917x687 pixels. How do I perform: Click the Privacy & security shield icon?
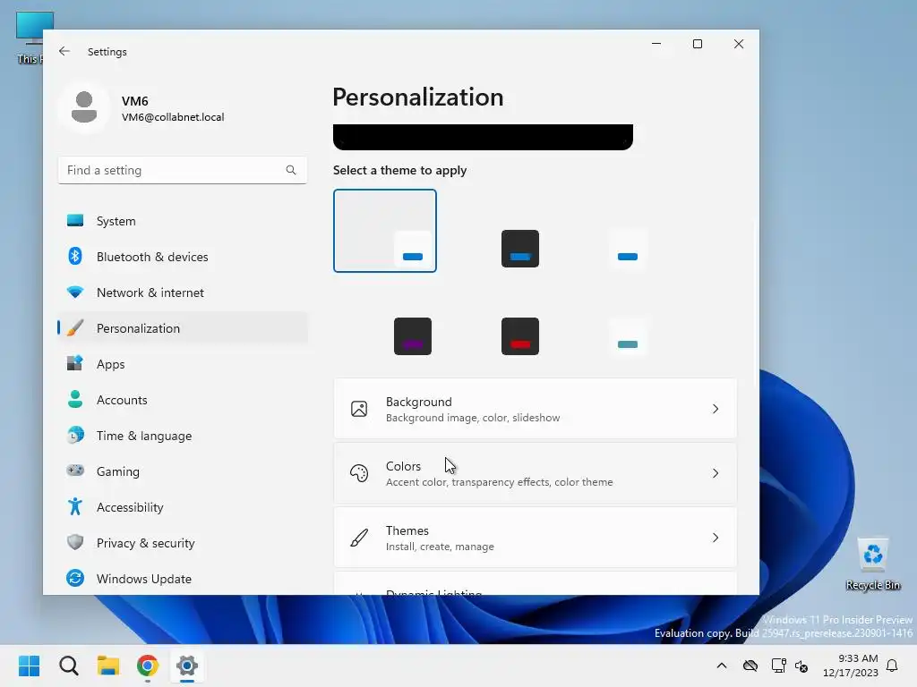tap(75, 542)
